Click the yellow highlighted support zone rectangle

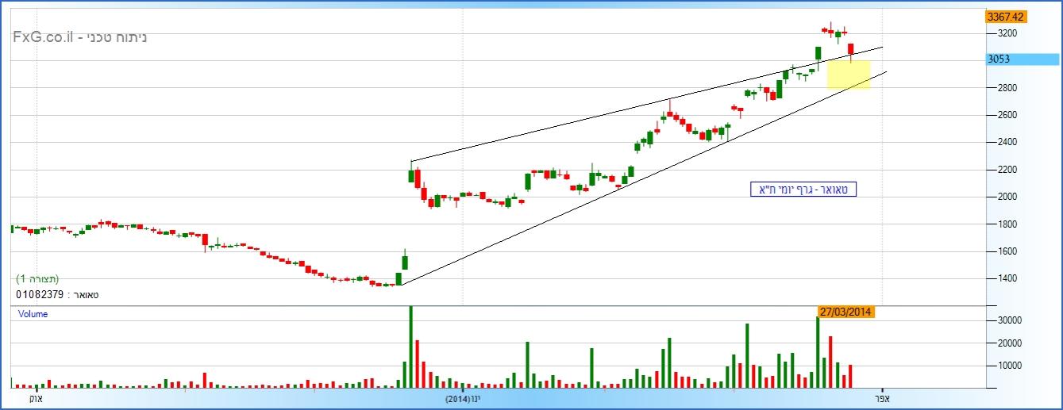pyautogui.click(x=848, y=75)
